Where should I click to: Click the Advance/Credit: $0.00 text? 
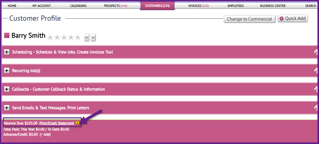click(x=21, y=135)
